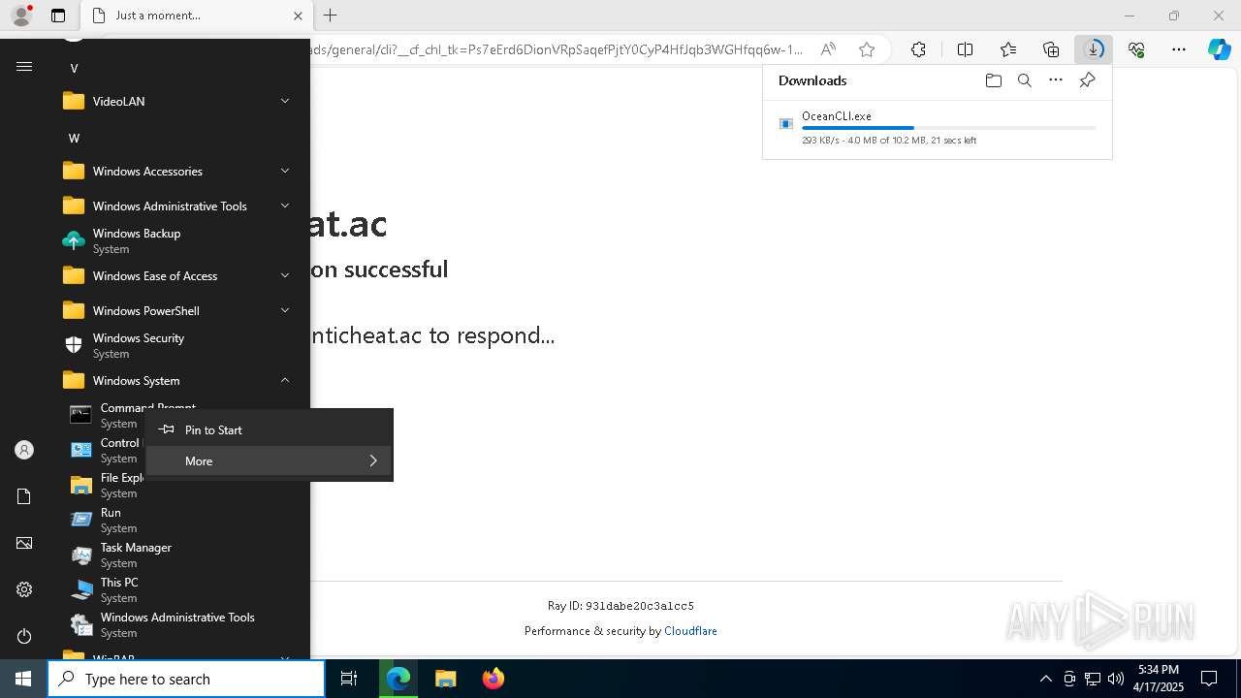Open the More submenu

click(270, 460)
